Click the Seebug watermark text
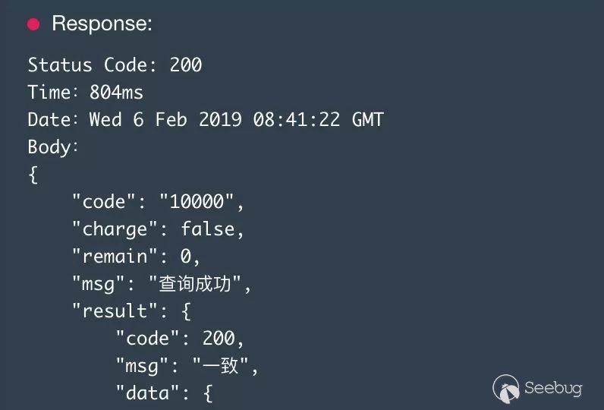Image resolution: width=604 pixels, height=410 pixels. click(553, 388)
